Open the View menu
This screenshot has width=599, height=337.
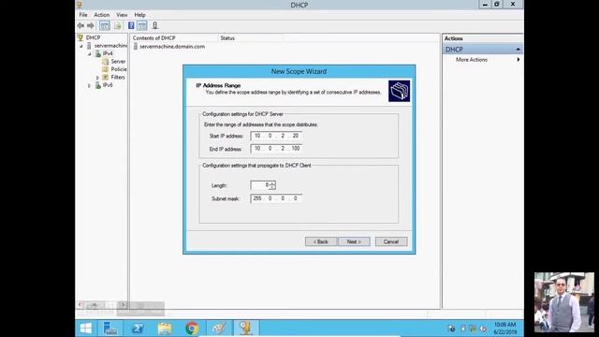tap(122, 15)
